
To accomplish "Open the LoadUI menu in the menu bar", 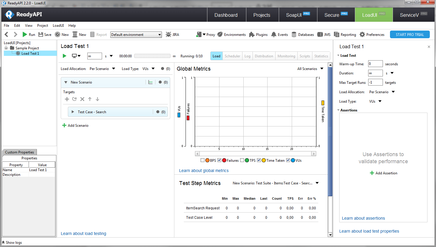I will (x=58, y=26).
